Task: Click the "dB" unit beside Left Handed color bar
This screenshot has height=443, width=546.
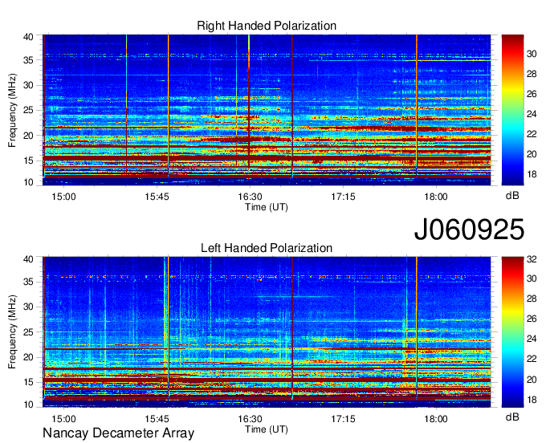Action: (x=512, y=417)
